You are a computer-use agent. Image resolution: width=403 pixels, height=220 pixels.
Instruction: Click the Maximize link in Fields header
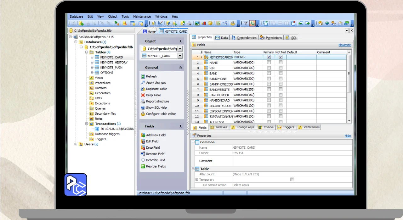(344, 45)
